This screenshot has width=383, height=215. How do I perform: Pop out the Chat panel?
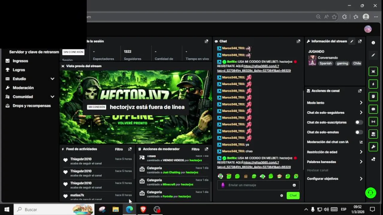coord(298,41)
